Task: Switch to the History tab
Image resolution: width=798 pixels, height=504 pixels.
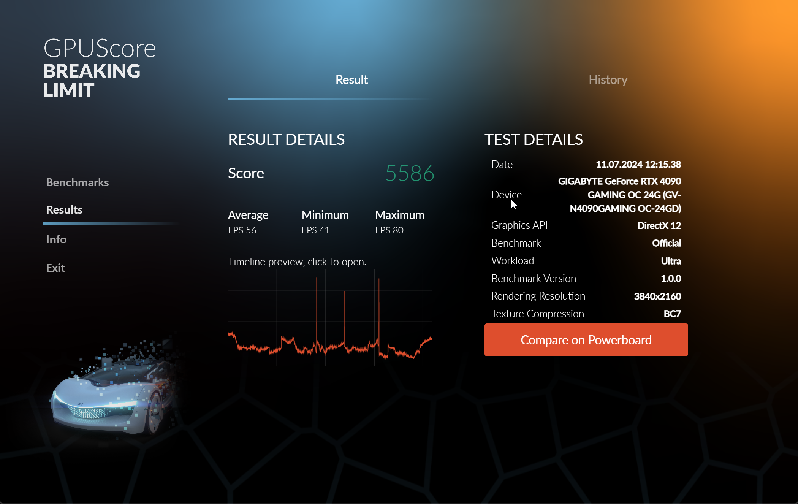Action: [x=608, y=80]
